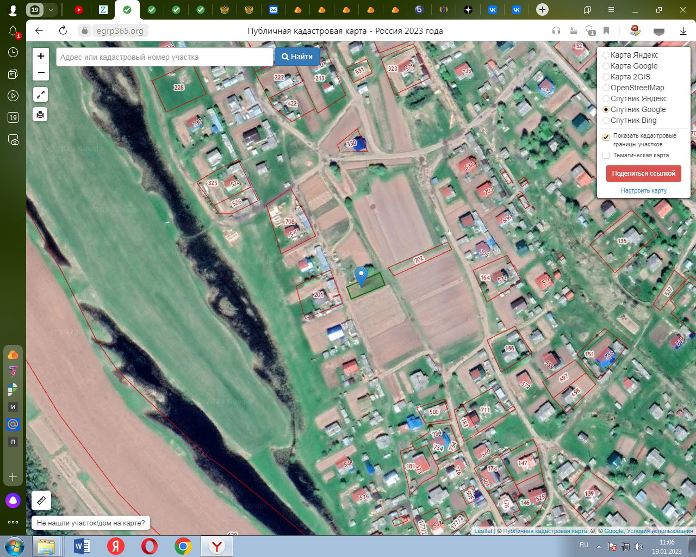696x557 pixels.
Task: Open the Mail.ru @ sidebar app
Action: click(x=13, y=424)
